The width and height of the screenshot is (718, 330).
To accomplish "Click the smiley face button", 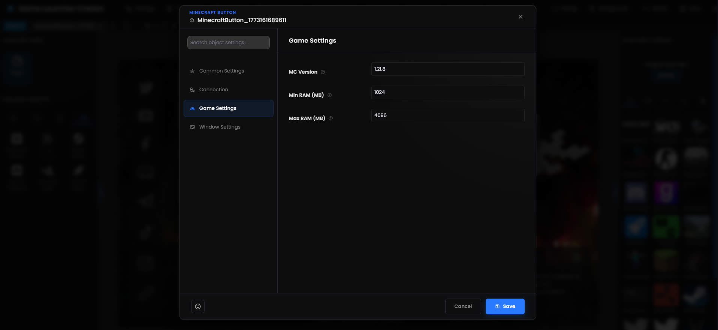I will tap(198, 306).
